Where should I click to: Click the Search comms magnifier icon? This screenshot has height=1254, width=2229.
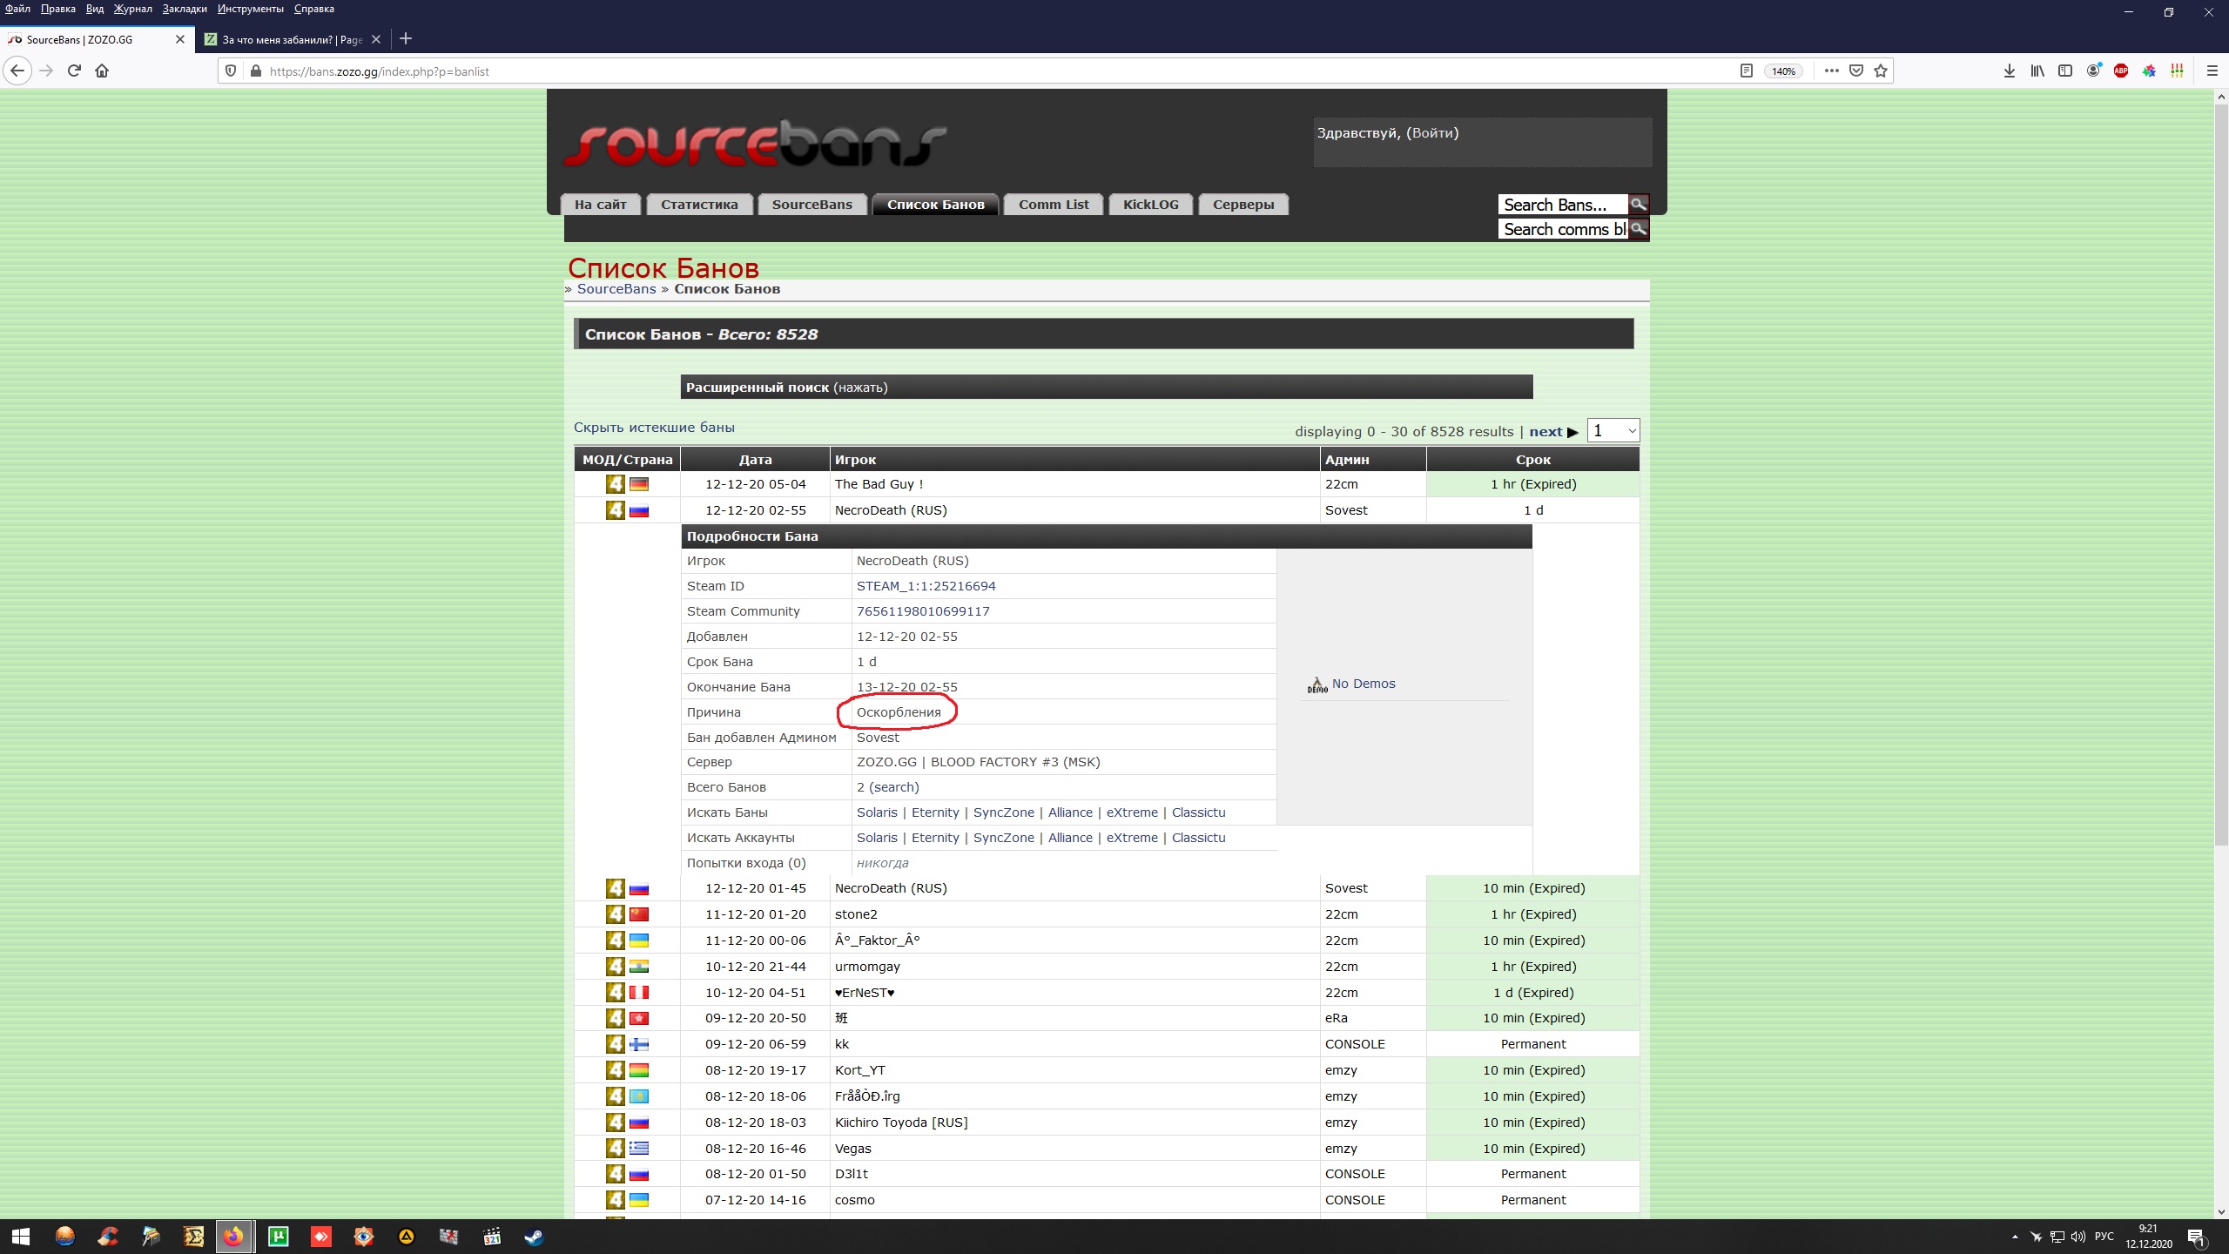[1638, 229]
